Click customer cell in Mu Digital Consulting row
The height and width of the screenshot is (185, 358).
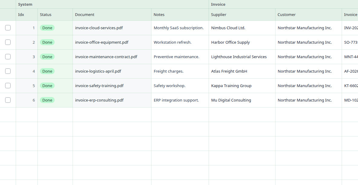[x=308, y=100]
